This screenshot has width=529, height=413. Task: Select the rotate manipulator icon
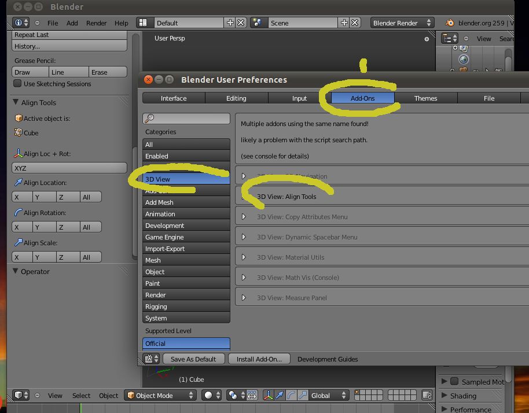292,395
